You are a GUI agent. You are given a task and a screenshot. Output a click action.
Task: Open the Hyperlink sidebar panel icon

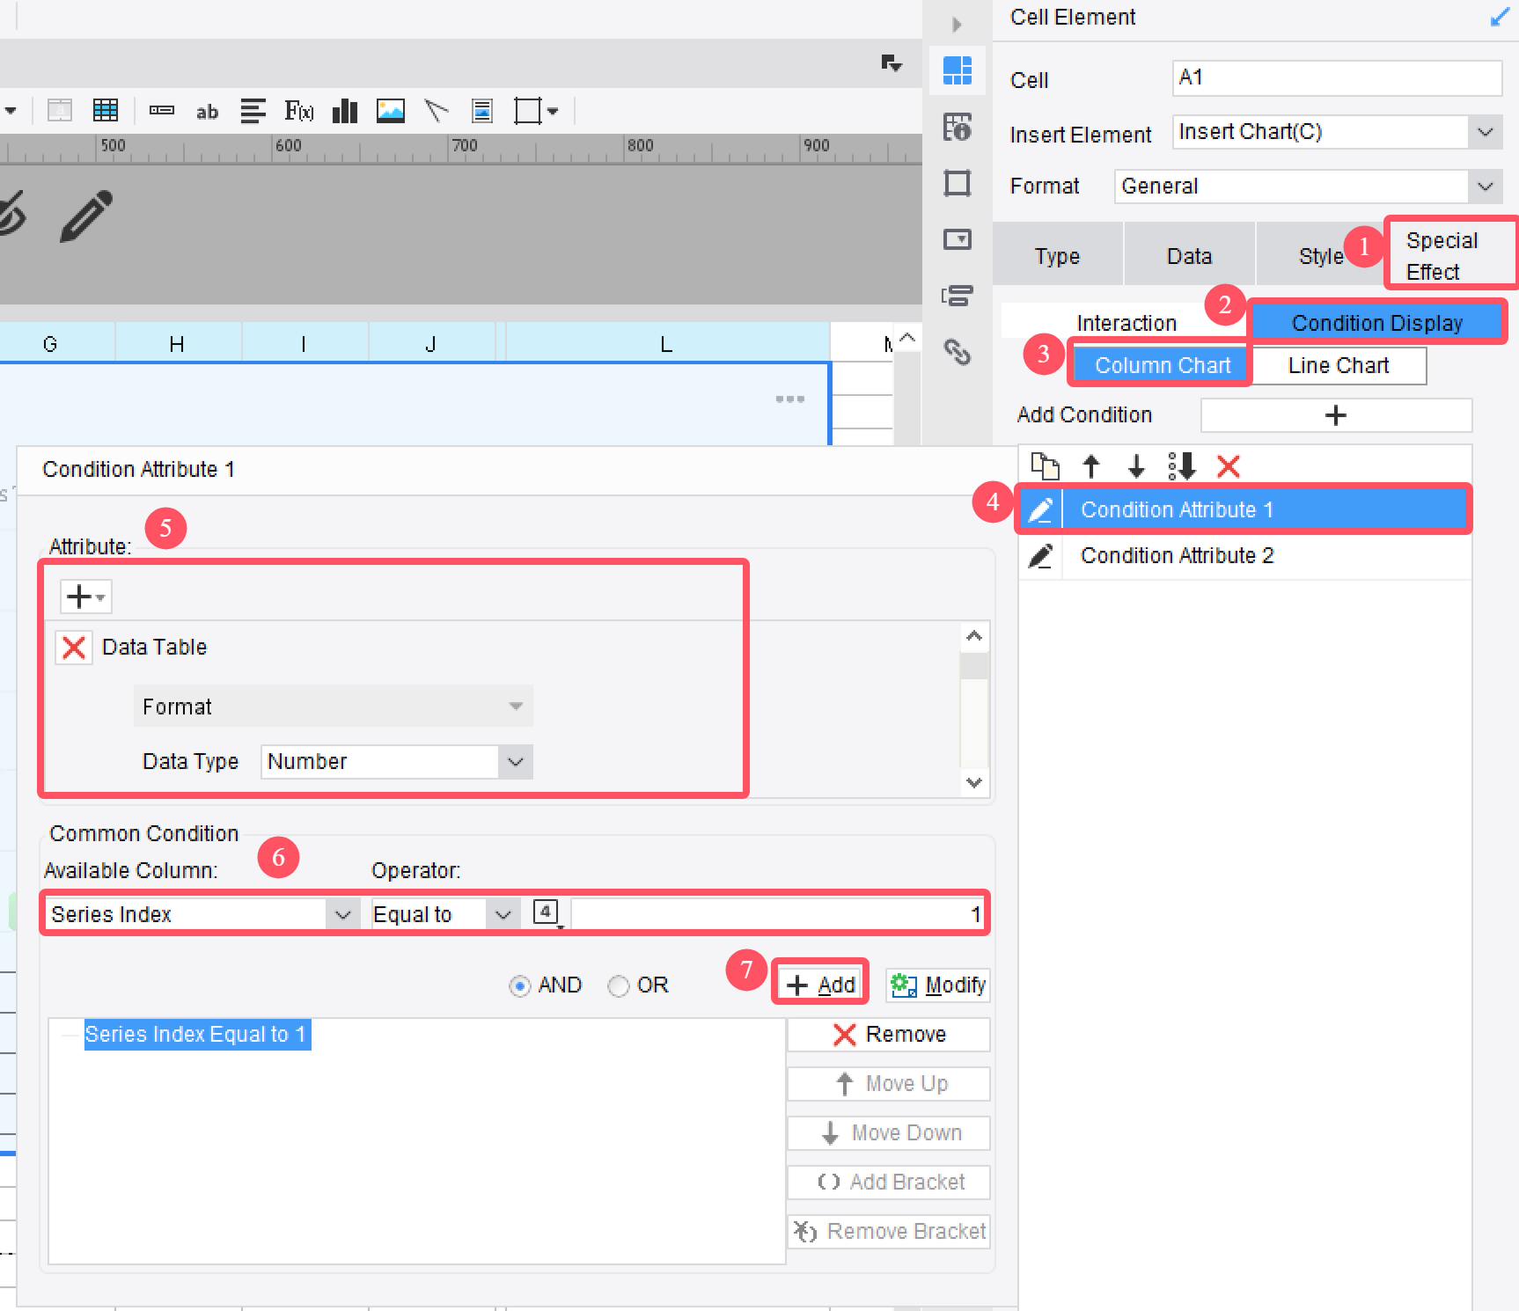(x=957, y=352)
